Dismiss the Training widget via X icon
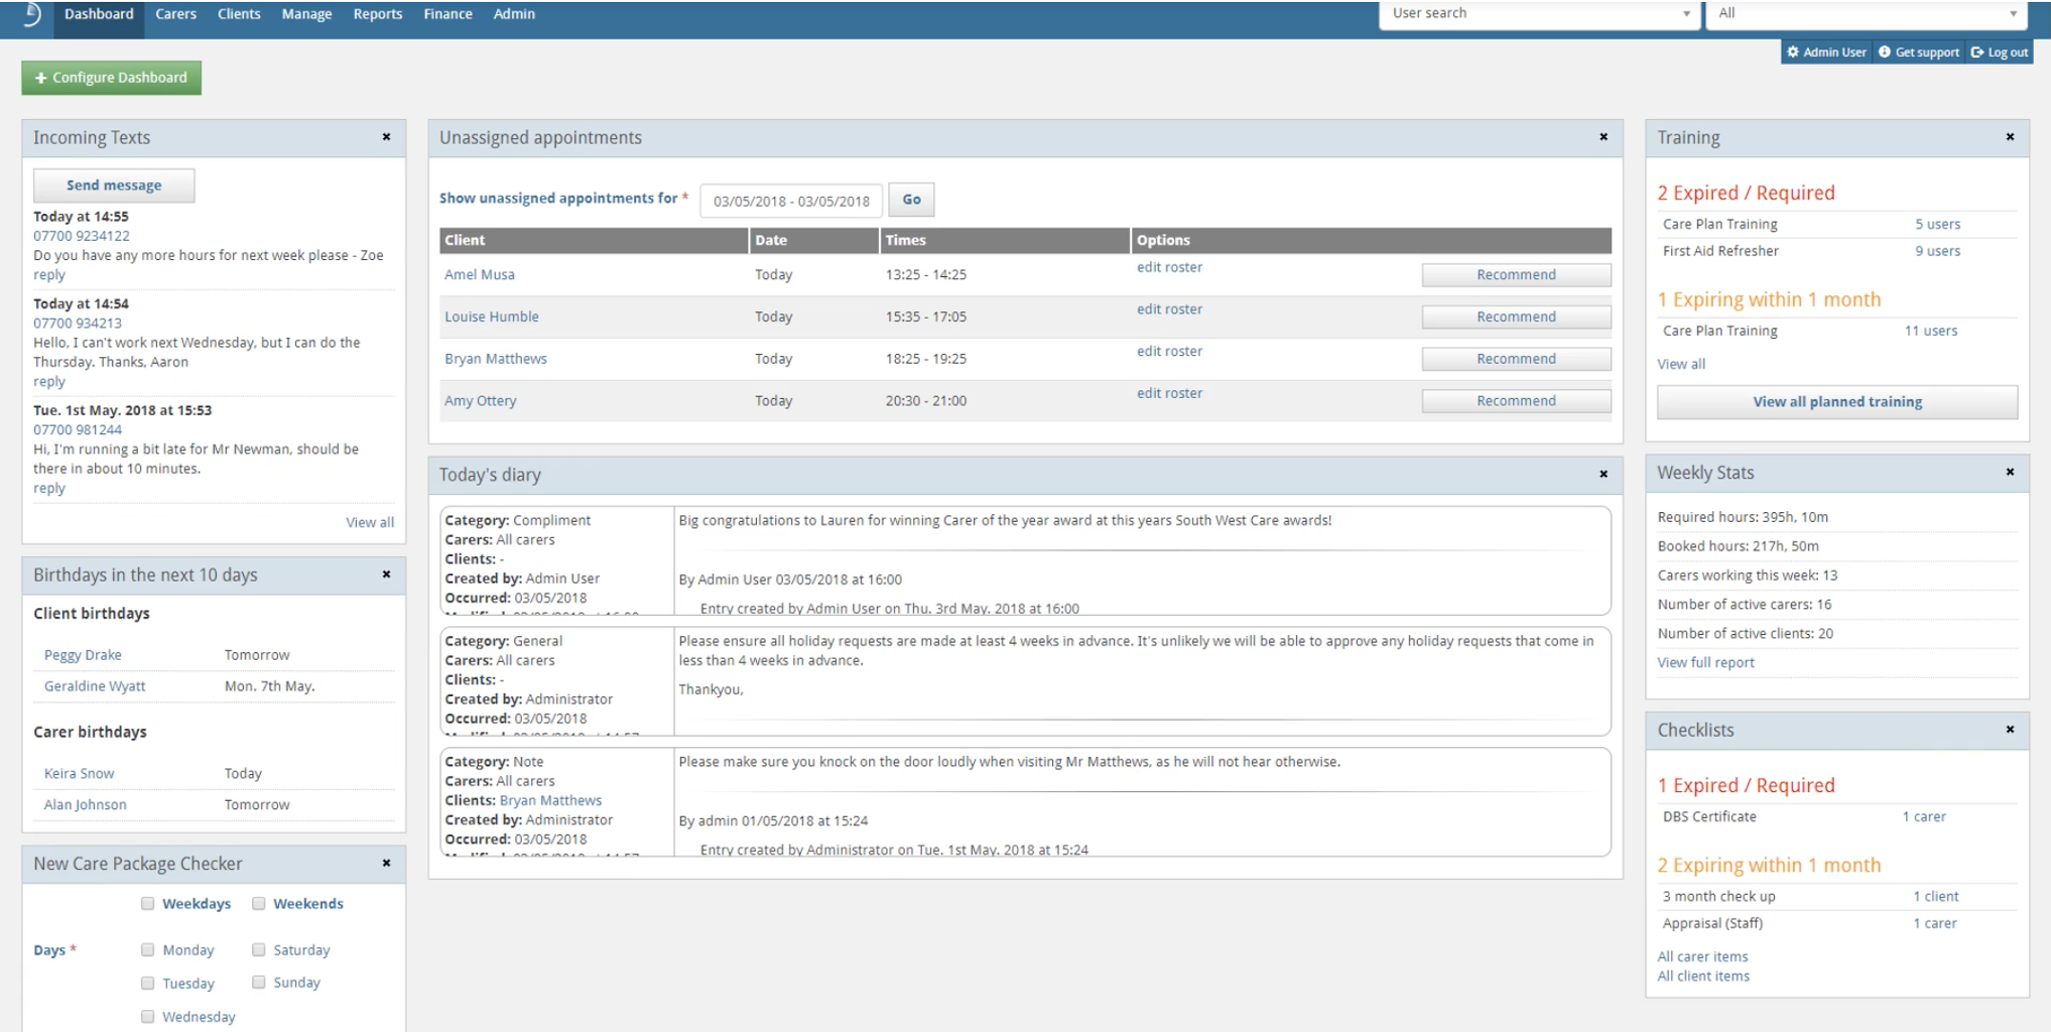The width and height of the screenshot is (2051, 1032). pyautogui.click(x=2010, y=137)
